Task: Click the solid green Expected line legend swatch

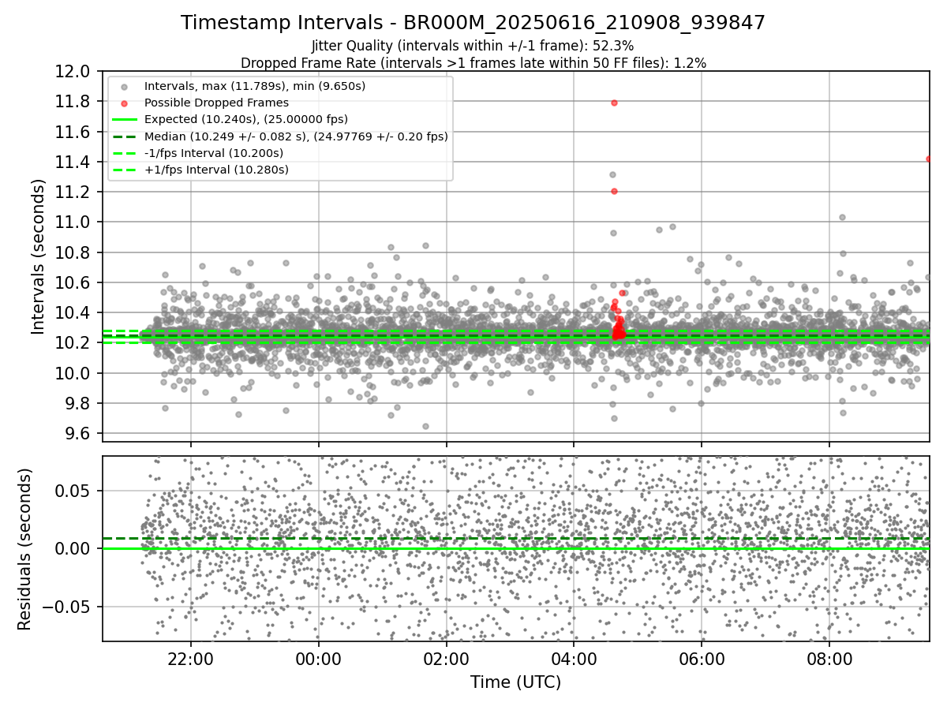Action: click(124, 119)
